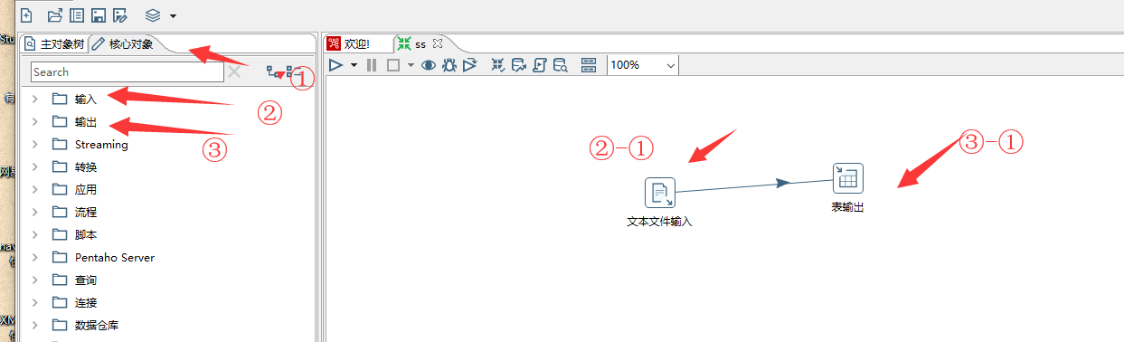The width and height of the screenshot is (1124, 342).
Task: Click the New file icon
Action: [x=26, y=15]
